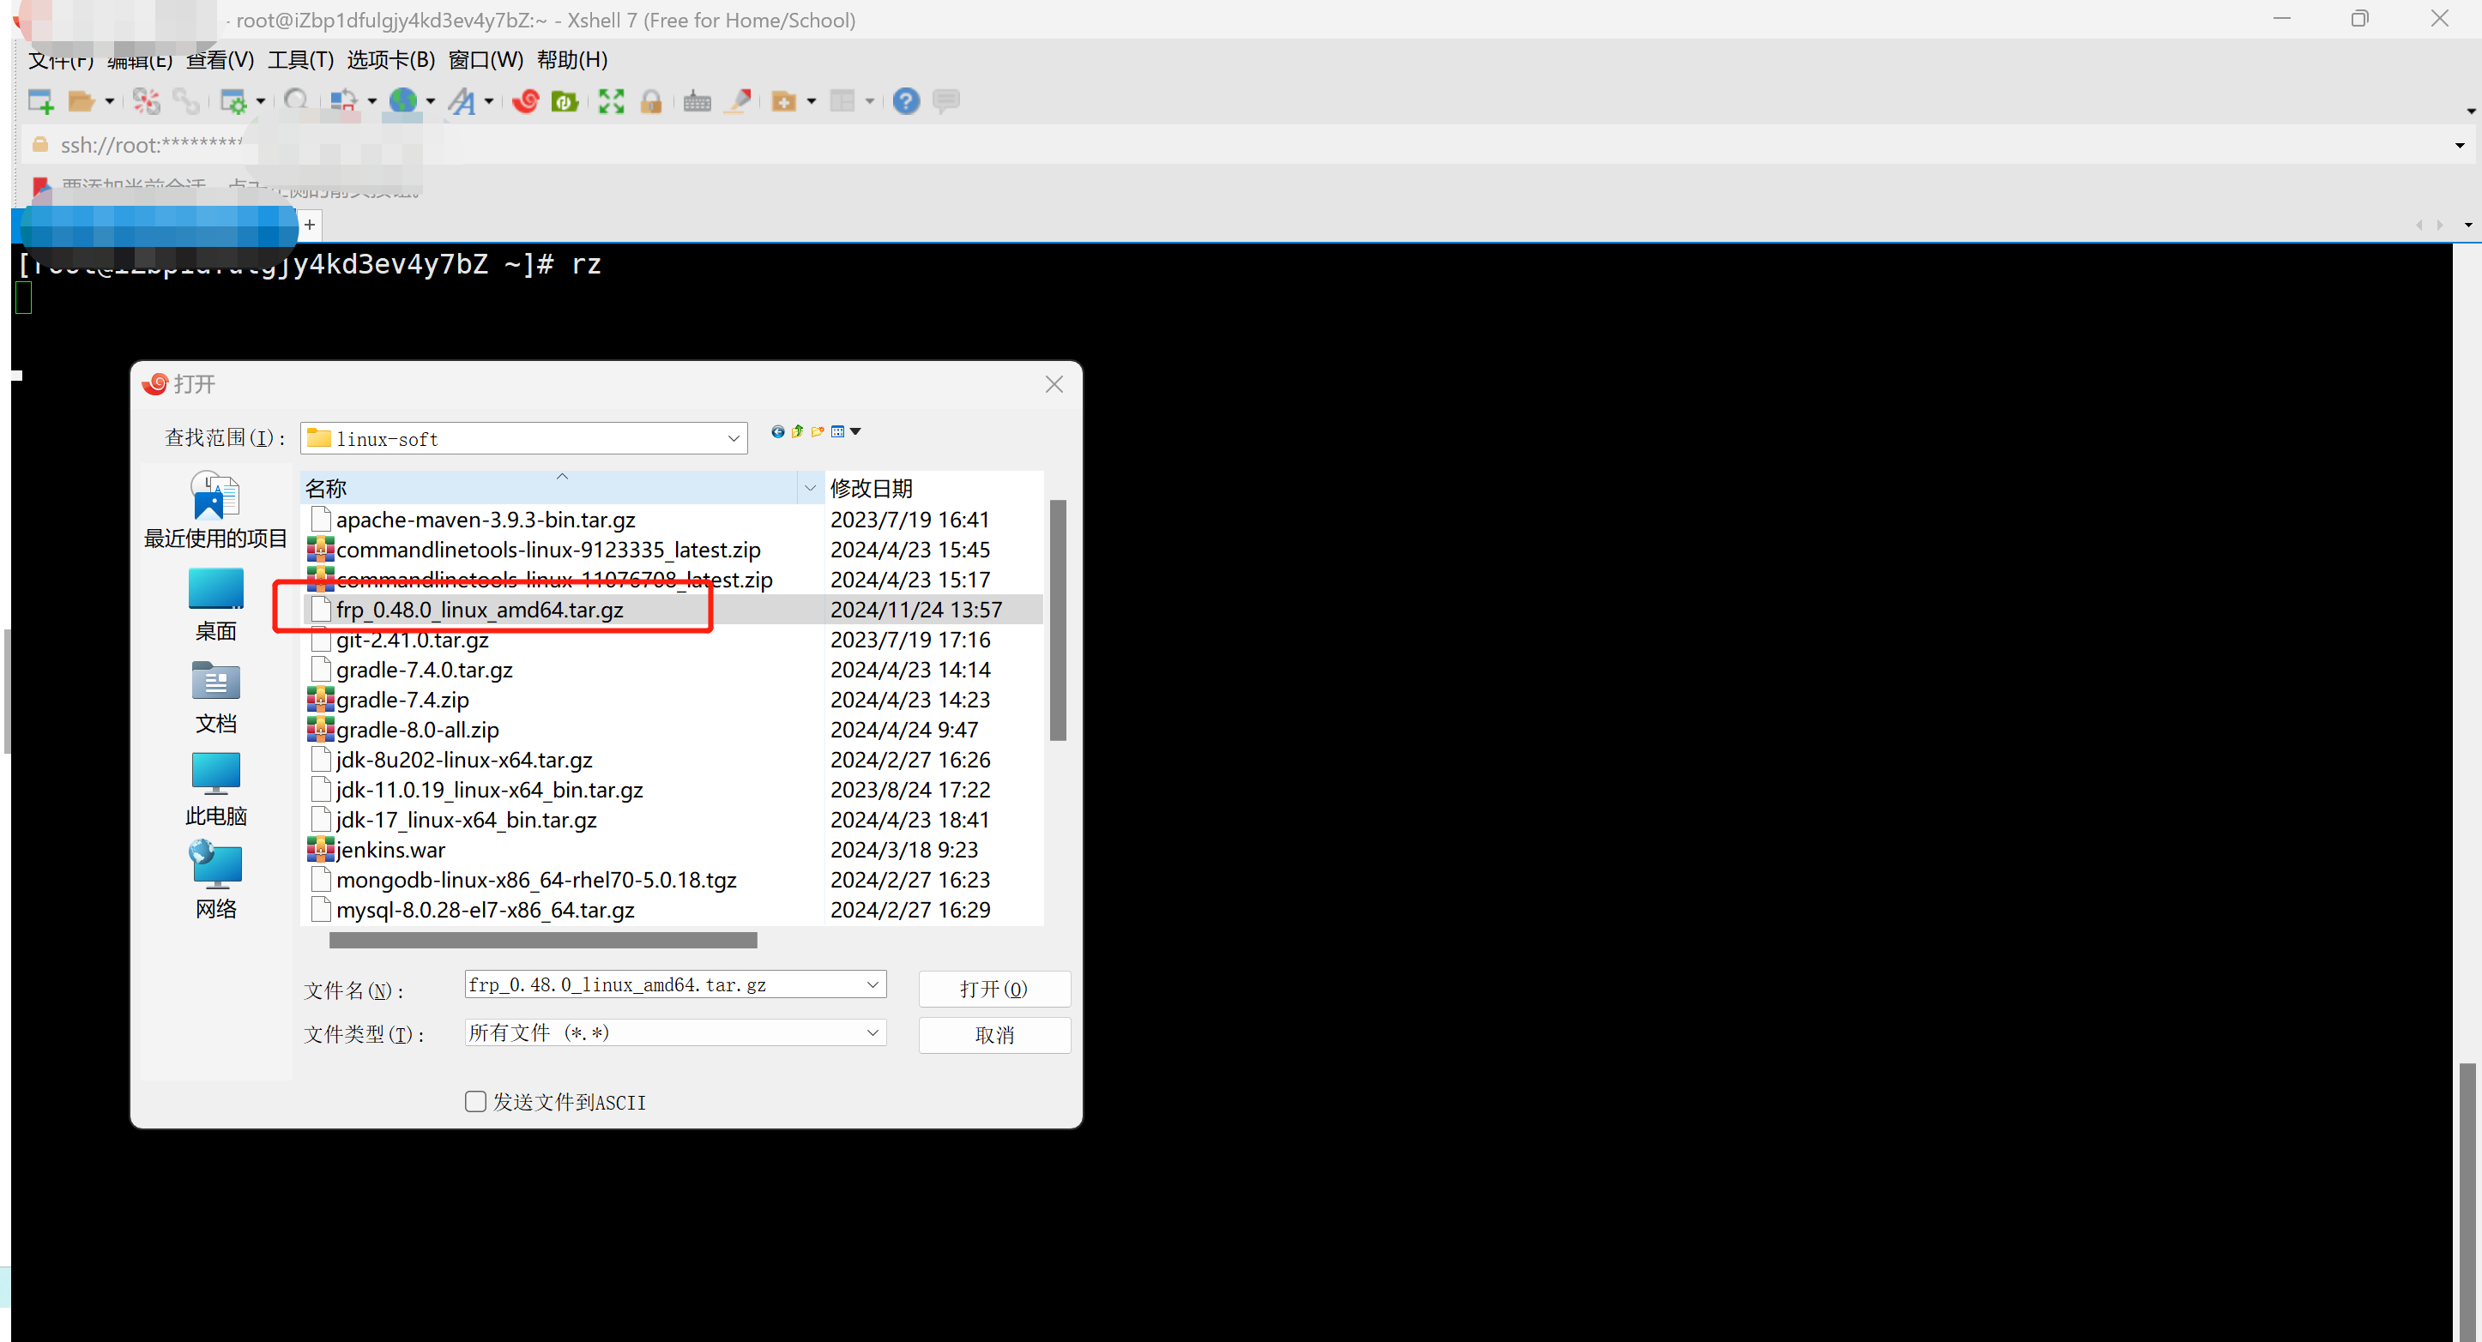Screen dimensions: 2482x1342
Task: Click the globe encoding icon
Action: coord(402,100)
